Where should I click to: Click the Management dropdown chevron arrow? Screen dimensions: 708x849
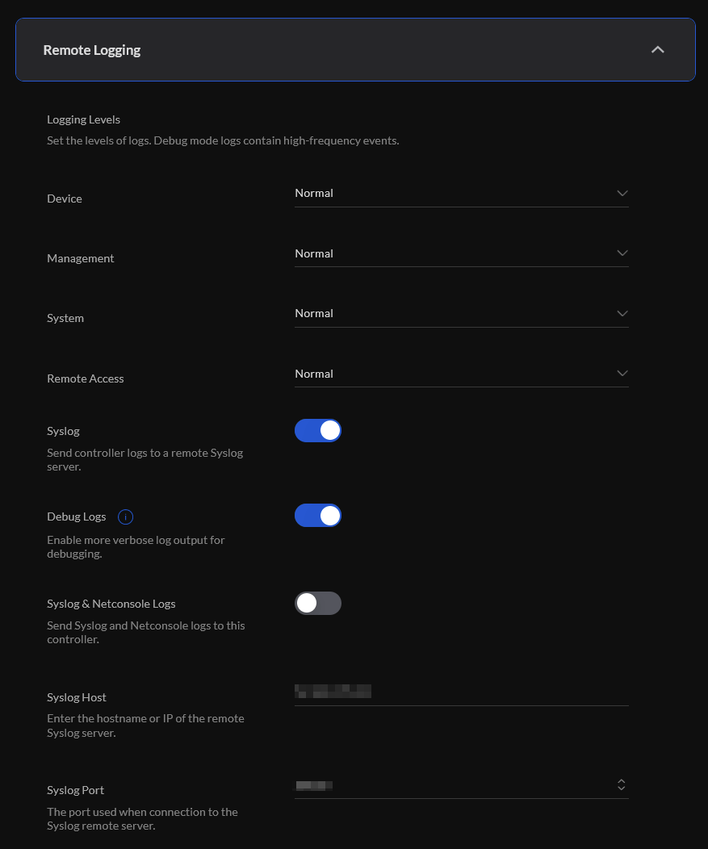coord(622,253)
